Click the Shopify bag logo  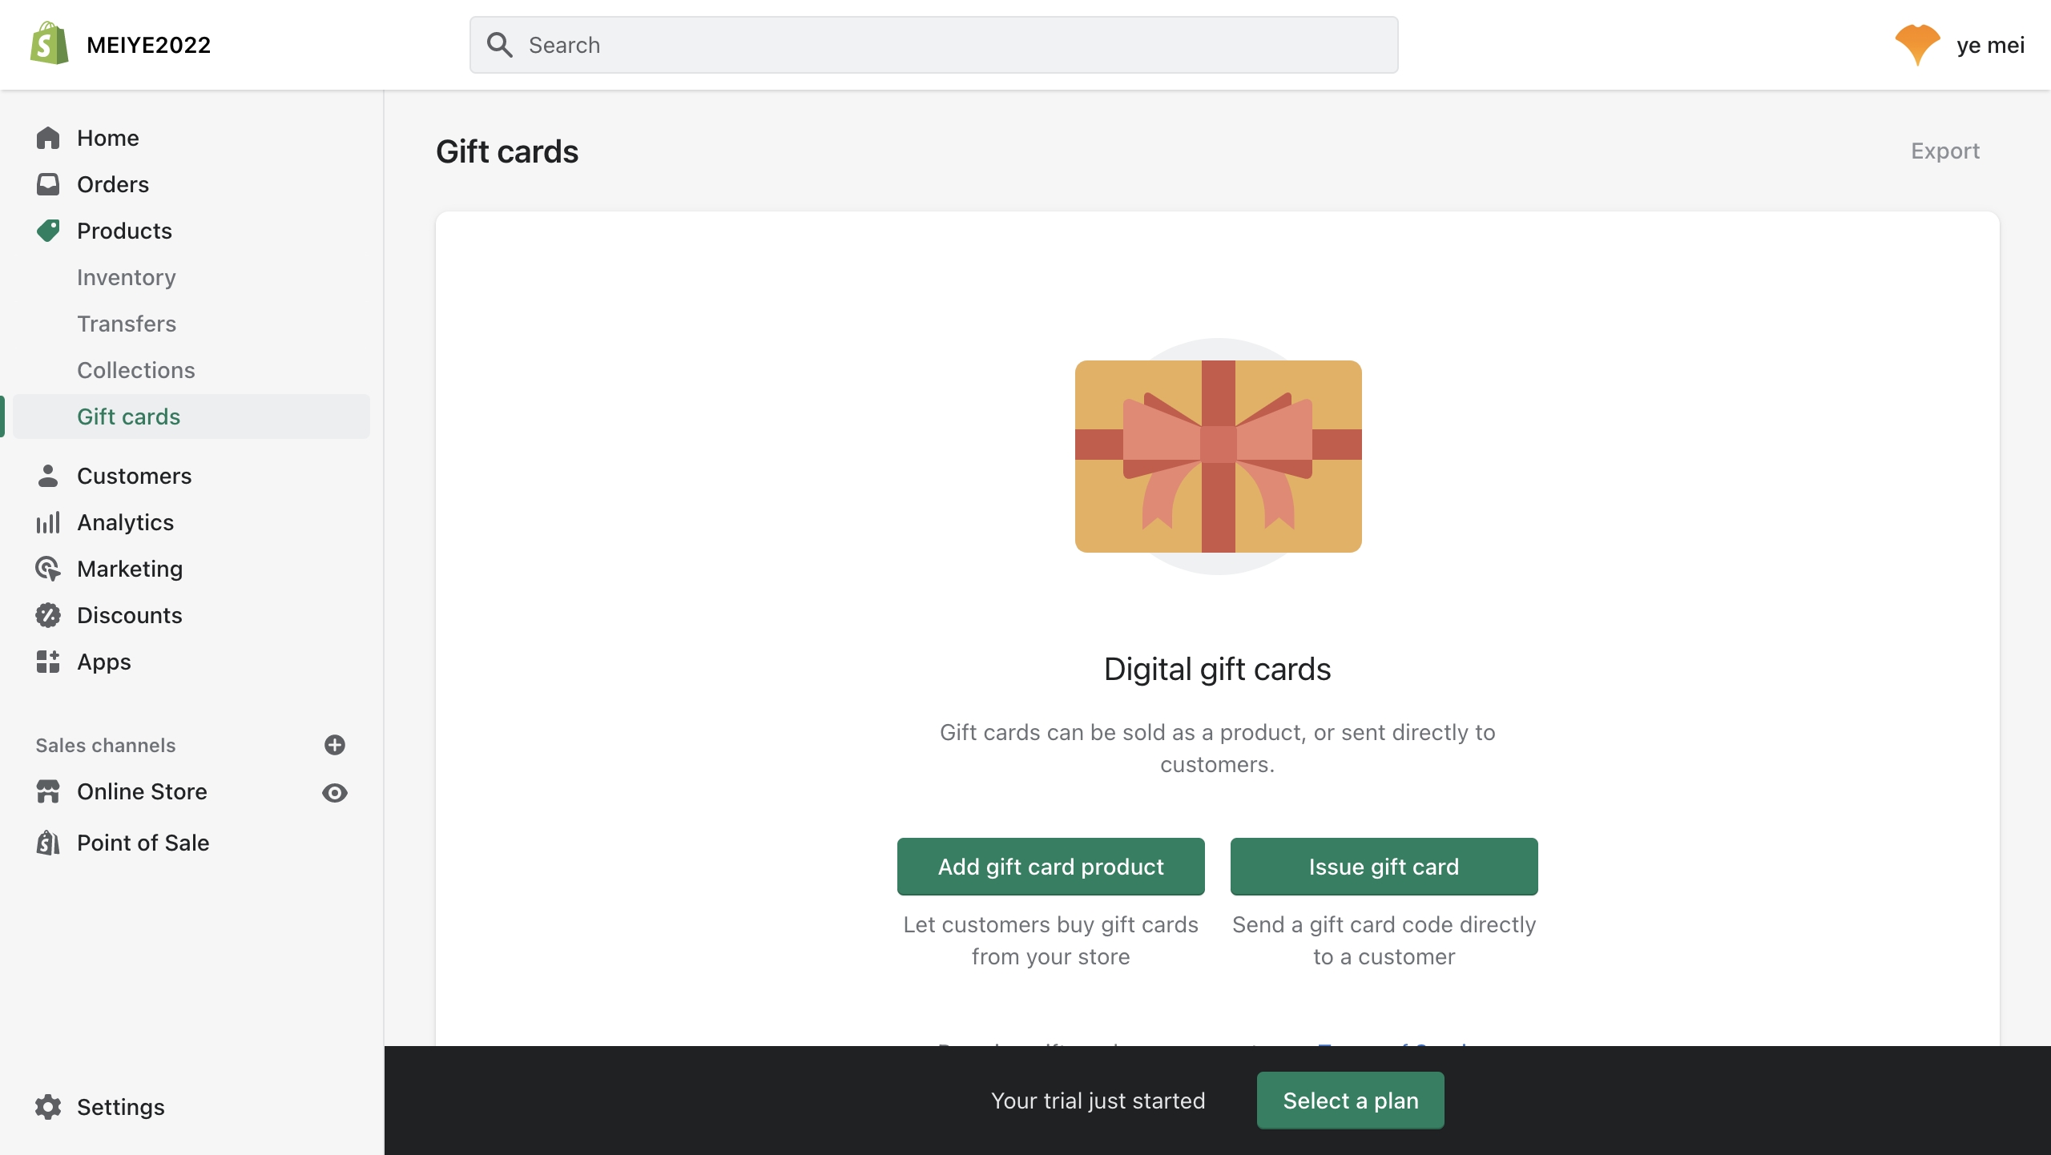coord(49,44)
